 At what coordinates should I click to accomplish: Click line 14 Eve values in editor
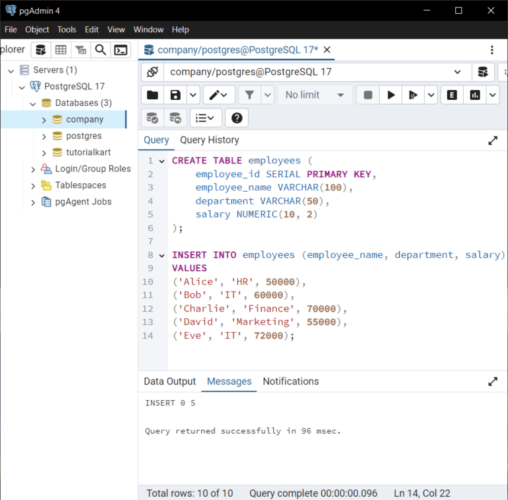click(x=233, y=335)
